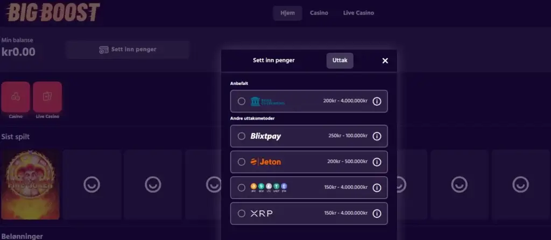Select the Blixtpay radio button
The height and width of the screenshot is (240, 551).
(x=242, y=136)
